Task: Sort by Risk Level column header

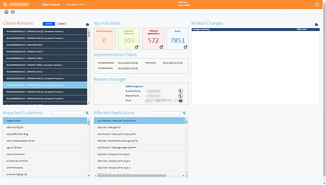Action: pos(302,29)
